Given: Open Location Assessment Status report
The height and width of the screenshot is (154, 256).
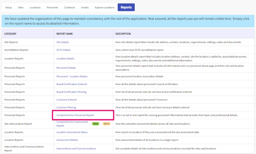Looking at the screenshot, I should click(x=72, y=132).
